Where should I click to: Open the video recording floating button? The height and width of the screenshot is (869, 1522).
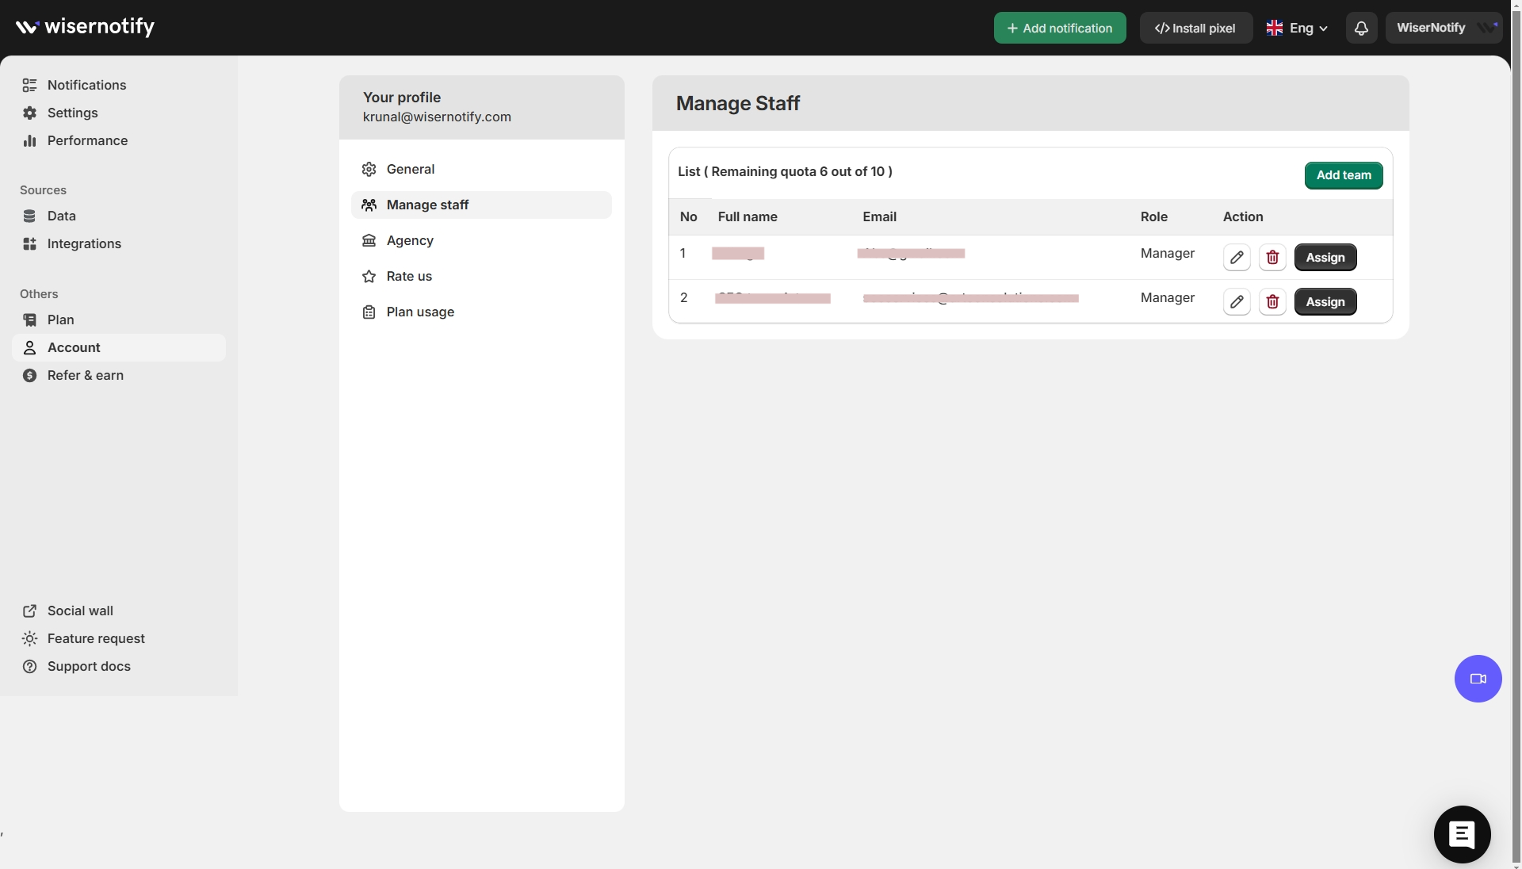(1478, 679)
